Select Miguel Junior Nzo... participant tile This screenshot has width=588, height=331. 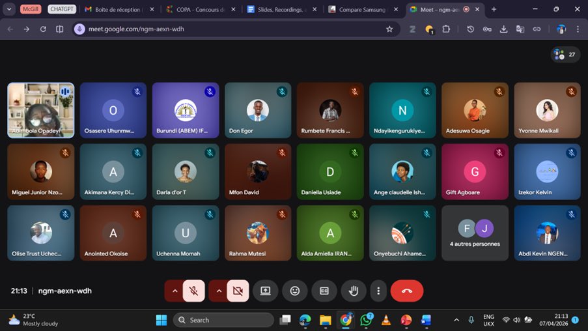[41, 172]
